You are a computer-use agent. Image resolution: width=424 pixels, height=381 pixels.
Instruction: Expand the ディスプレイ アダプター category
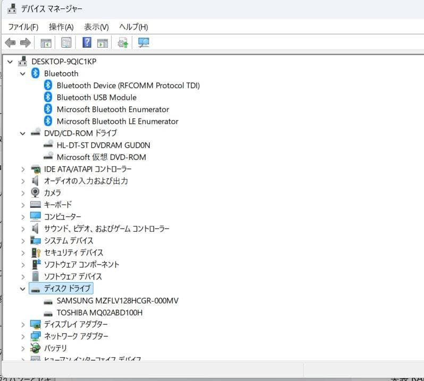(23, 325)
